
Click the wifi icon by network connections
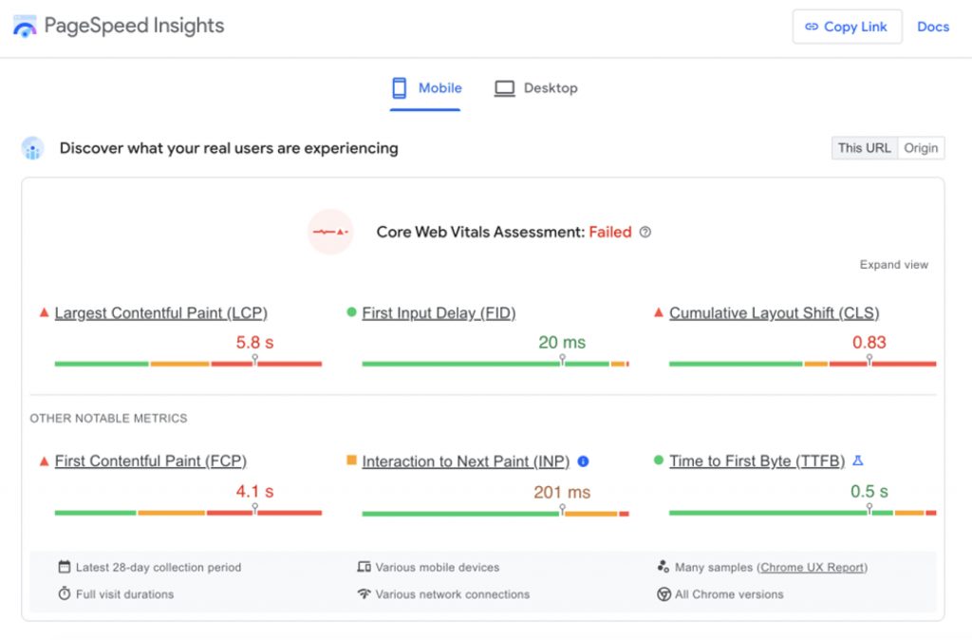coord(364,594)
